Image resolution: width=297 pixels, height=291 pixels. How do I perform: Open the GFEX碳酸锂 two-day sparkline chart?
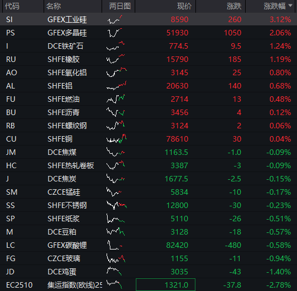coord(115,245)
